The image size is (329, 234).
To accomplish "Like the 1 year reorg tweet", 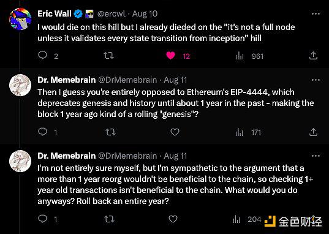I will pyautogui.click(x=173, y=219).
